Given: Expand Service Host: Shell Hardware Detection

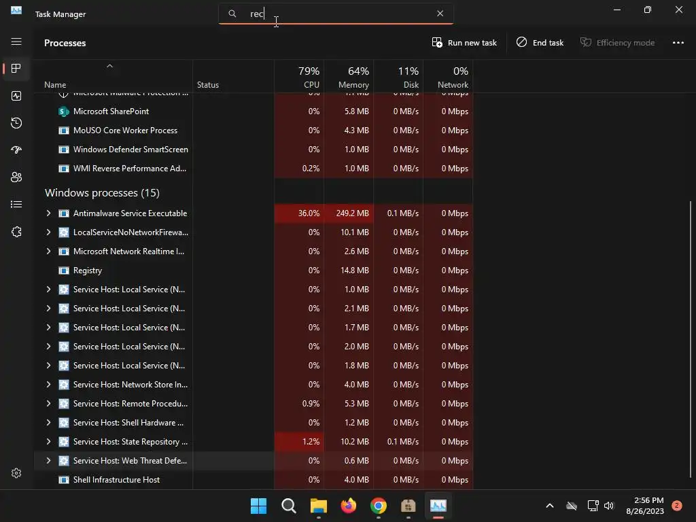Looking at the screenshot, I should (48, 423).
